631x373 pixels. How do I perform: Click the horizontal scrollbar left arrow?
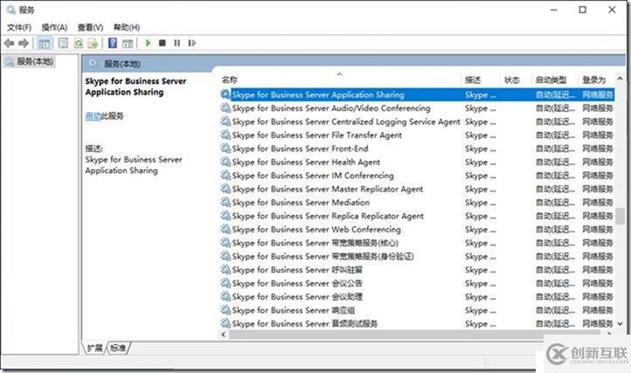coord(224,335)
